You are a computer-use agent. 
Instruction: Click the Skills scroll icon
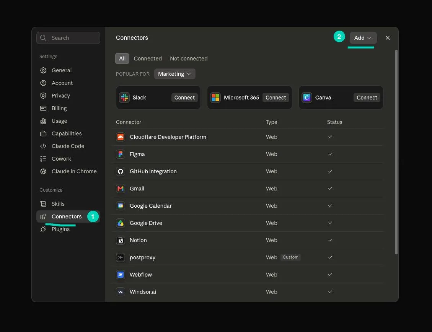pyautogui.click(x=43, y=204)
